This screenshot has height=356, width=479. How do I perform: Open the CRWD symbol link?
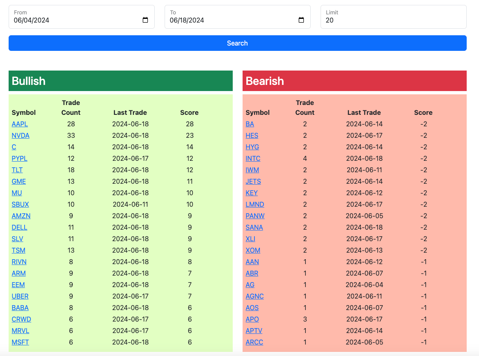21,319
